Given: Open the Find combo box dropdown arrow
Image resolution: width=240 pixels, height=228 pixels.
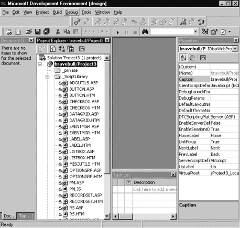Looking at the screenshot, I should point(195,31).
